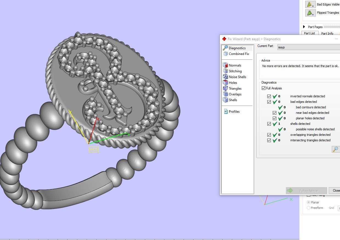Click 'overlapping triangles detected' label
The width and height of the screenshot is (340, 240).
[310, 135]
